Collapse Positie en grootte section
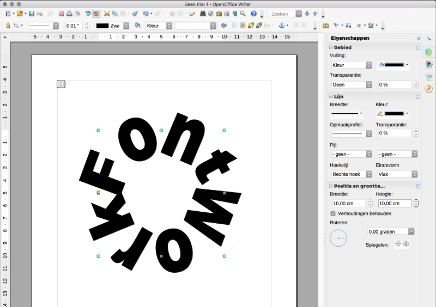This screenshot has width=436, height=307. click(331, 186)
